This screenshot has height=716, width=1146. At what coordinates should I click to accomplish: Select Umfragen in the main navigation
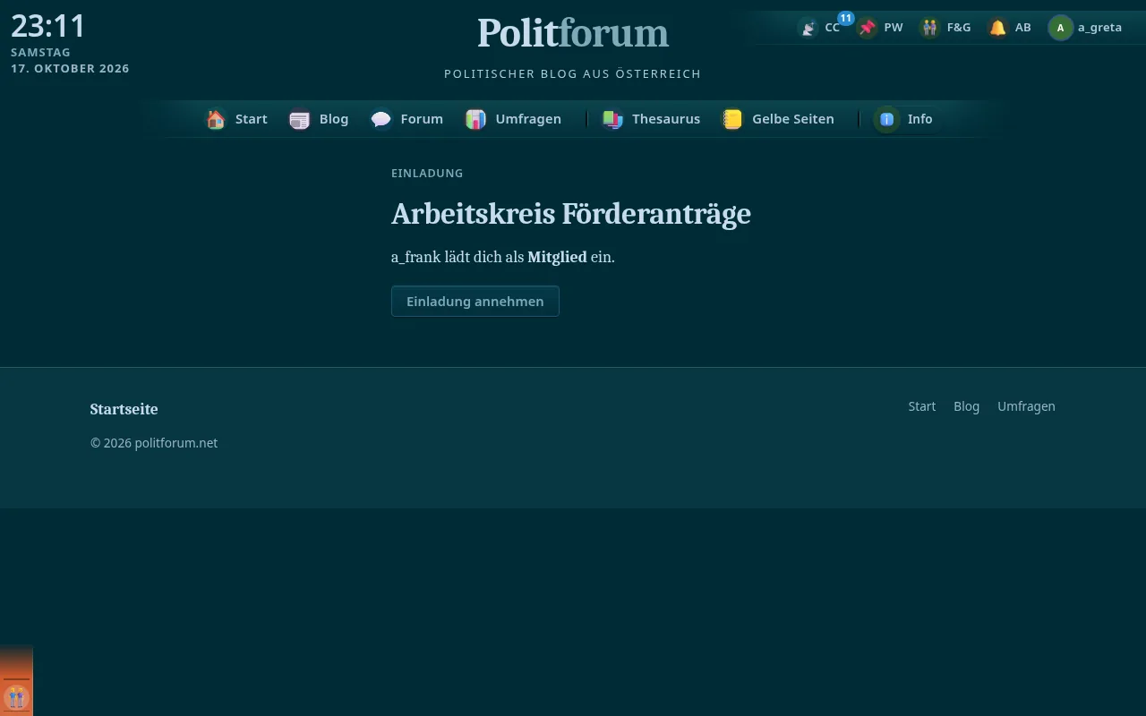(528, 119)
